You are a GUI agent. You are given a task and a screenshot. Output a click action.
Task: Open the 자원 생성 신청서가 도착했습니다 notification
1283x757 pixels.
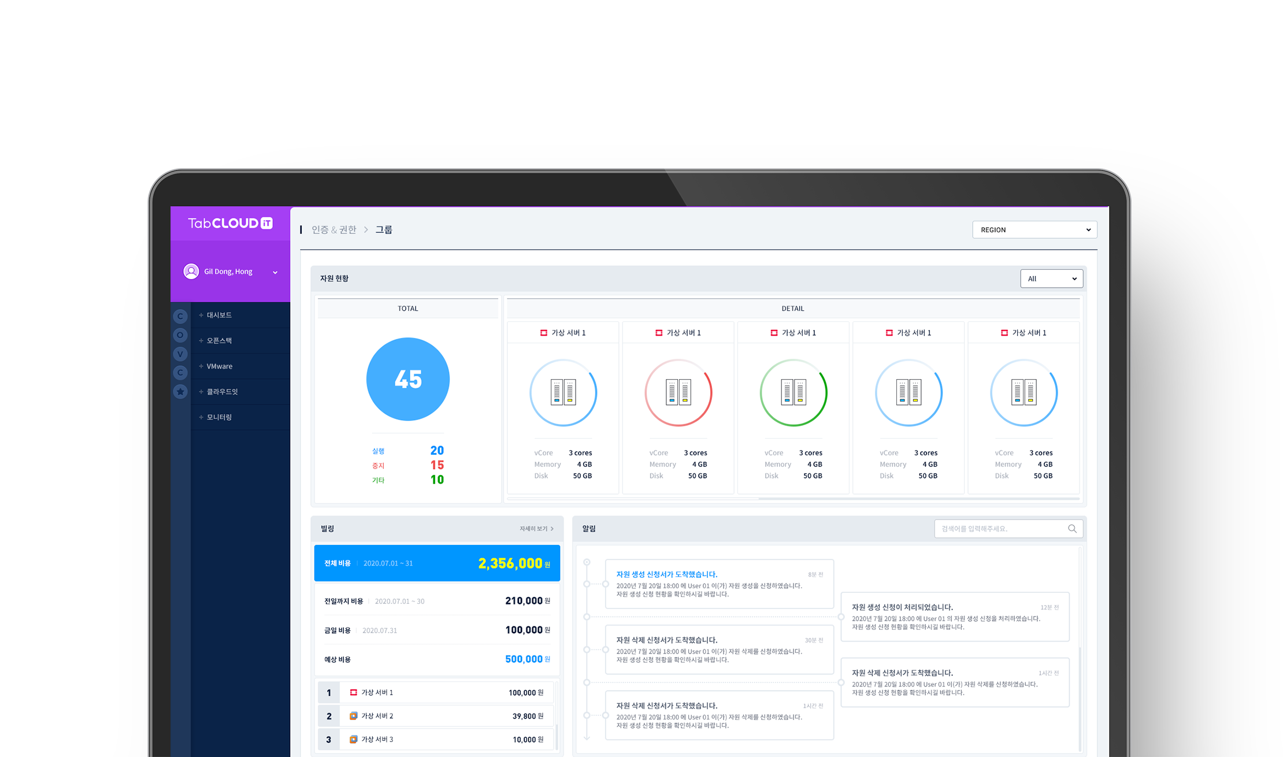click(666, 574)
